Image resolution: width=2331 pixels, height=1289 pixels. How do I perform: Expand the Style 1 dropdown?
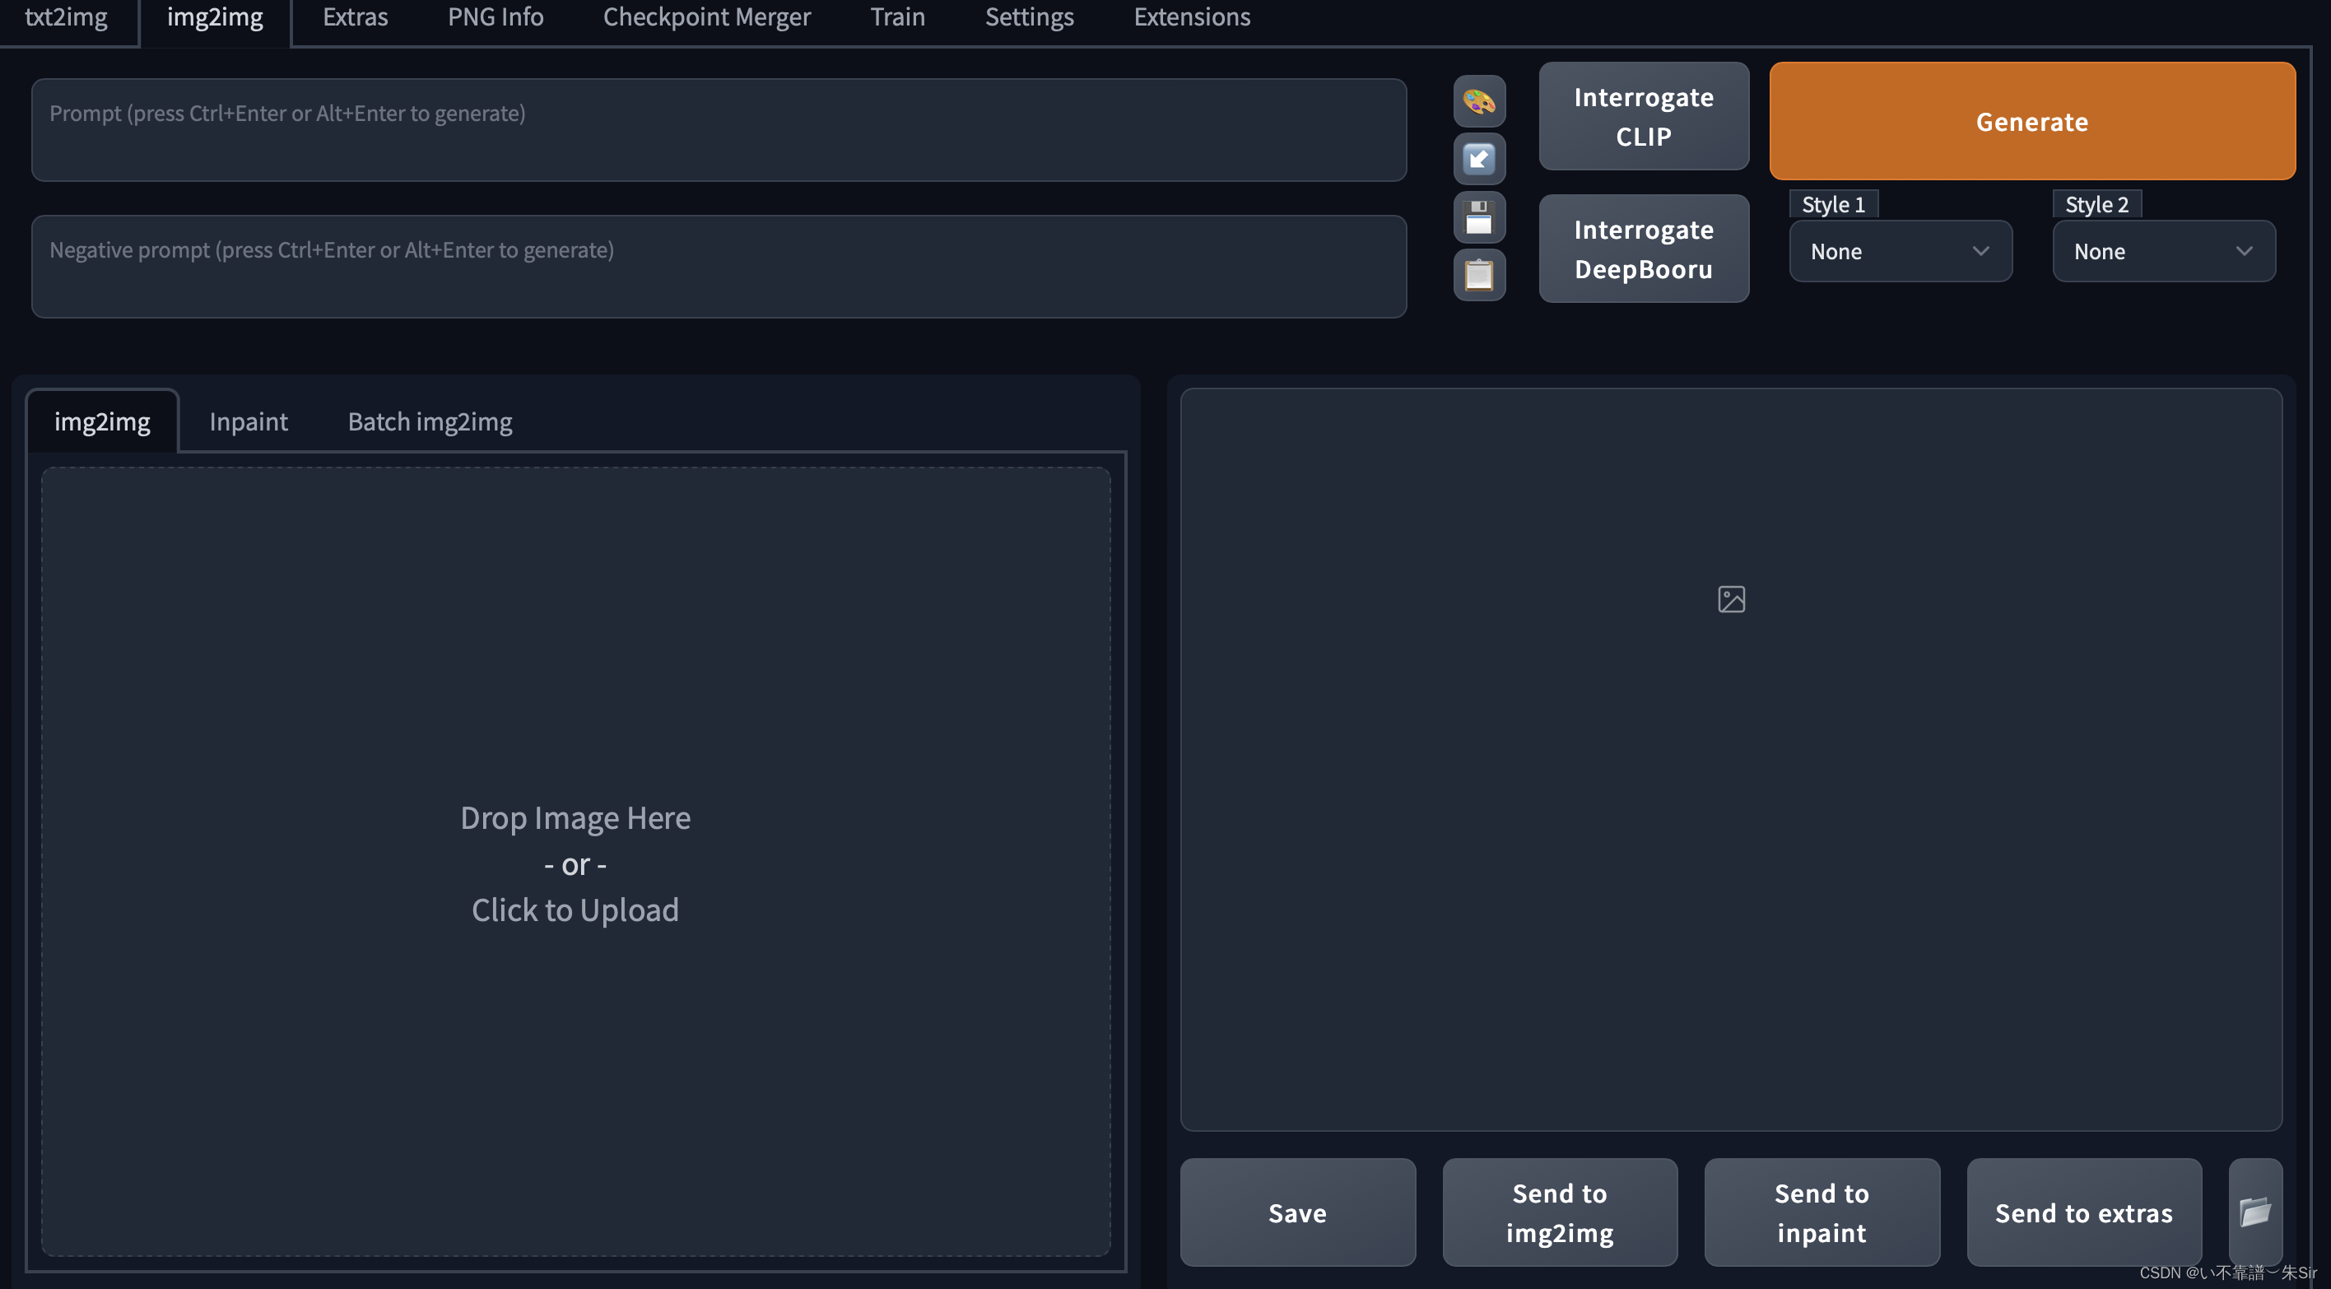point(1900,252)
